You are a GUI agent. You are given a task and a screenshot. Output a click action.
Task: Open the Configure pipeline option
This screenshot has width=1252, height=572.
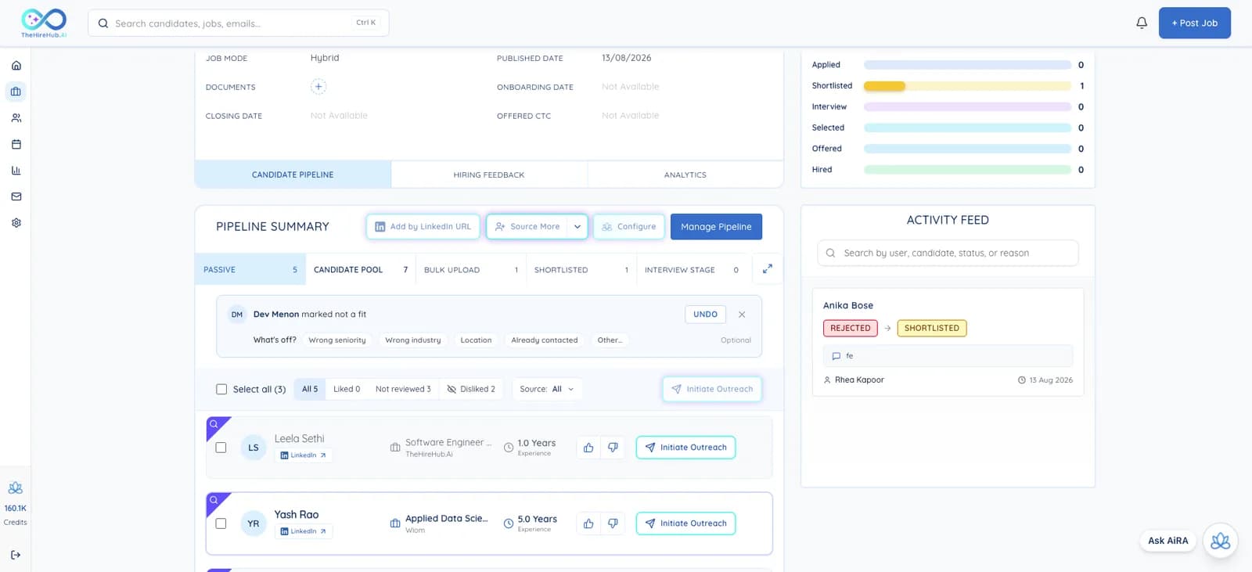[x=629, y=227]
